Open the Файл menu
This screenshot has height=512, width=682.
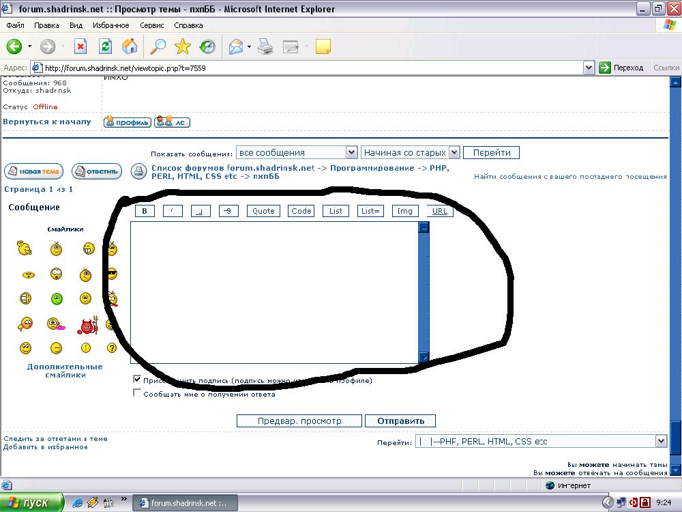(15, 25)
